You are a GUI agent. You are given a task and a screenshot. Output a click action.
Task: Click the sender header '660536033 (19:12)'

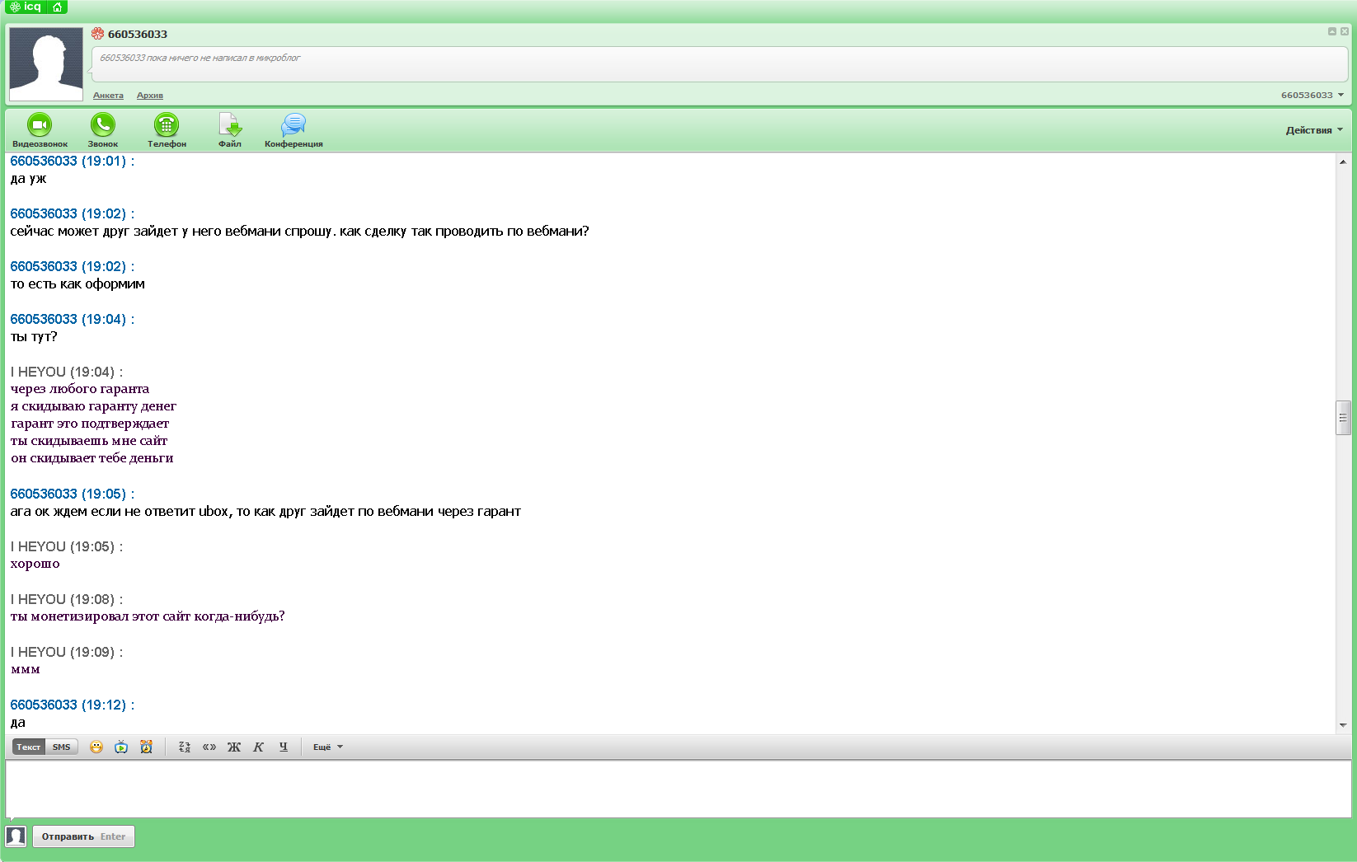click(72, 705)
